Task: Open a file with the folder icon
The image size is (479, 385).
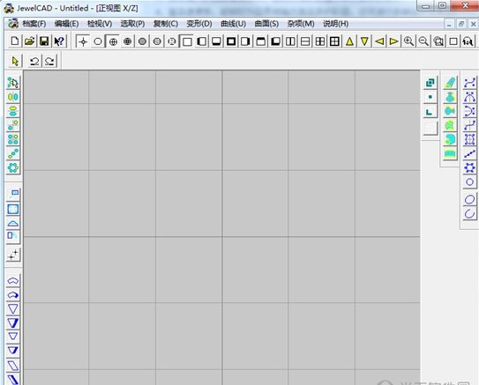Action: 30,41
